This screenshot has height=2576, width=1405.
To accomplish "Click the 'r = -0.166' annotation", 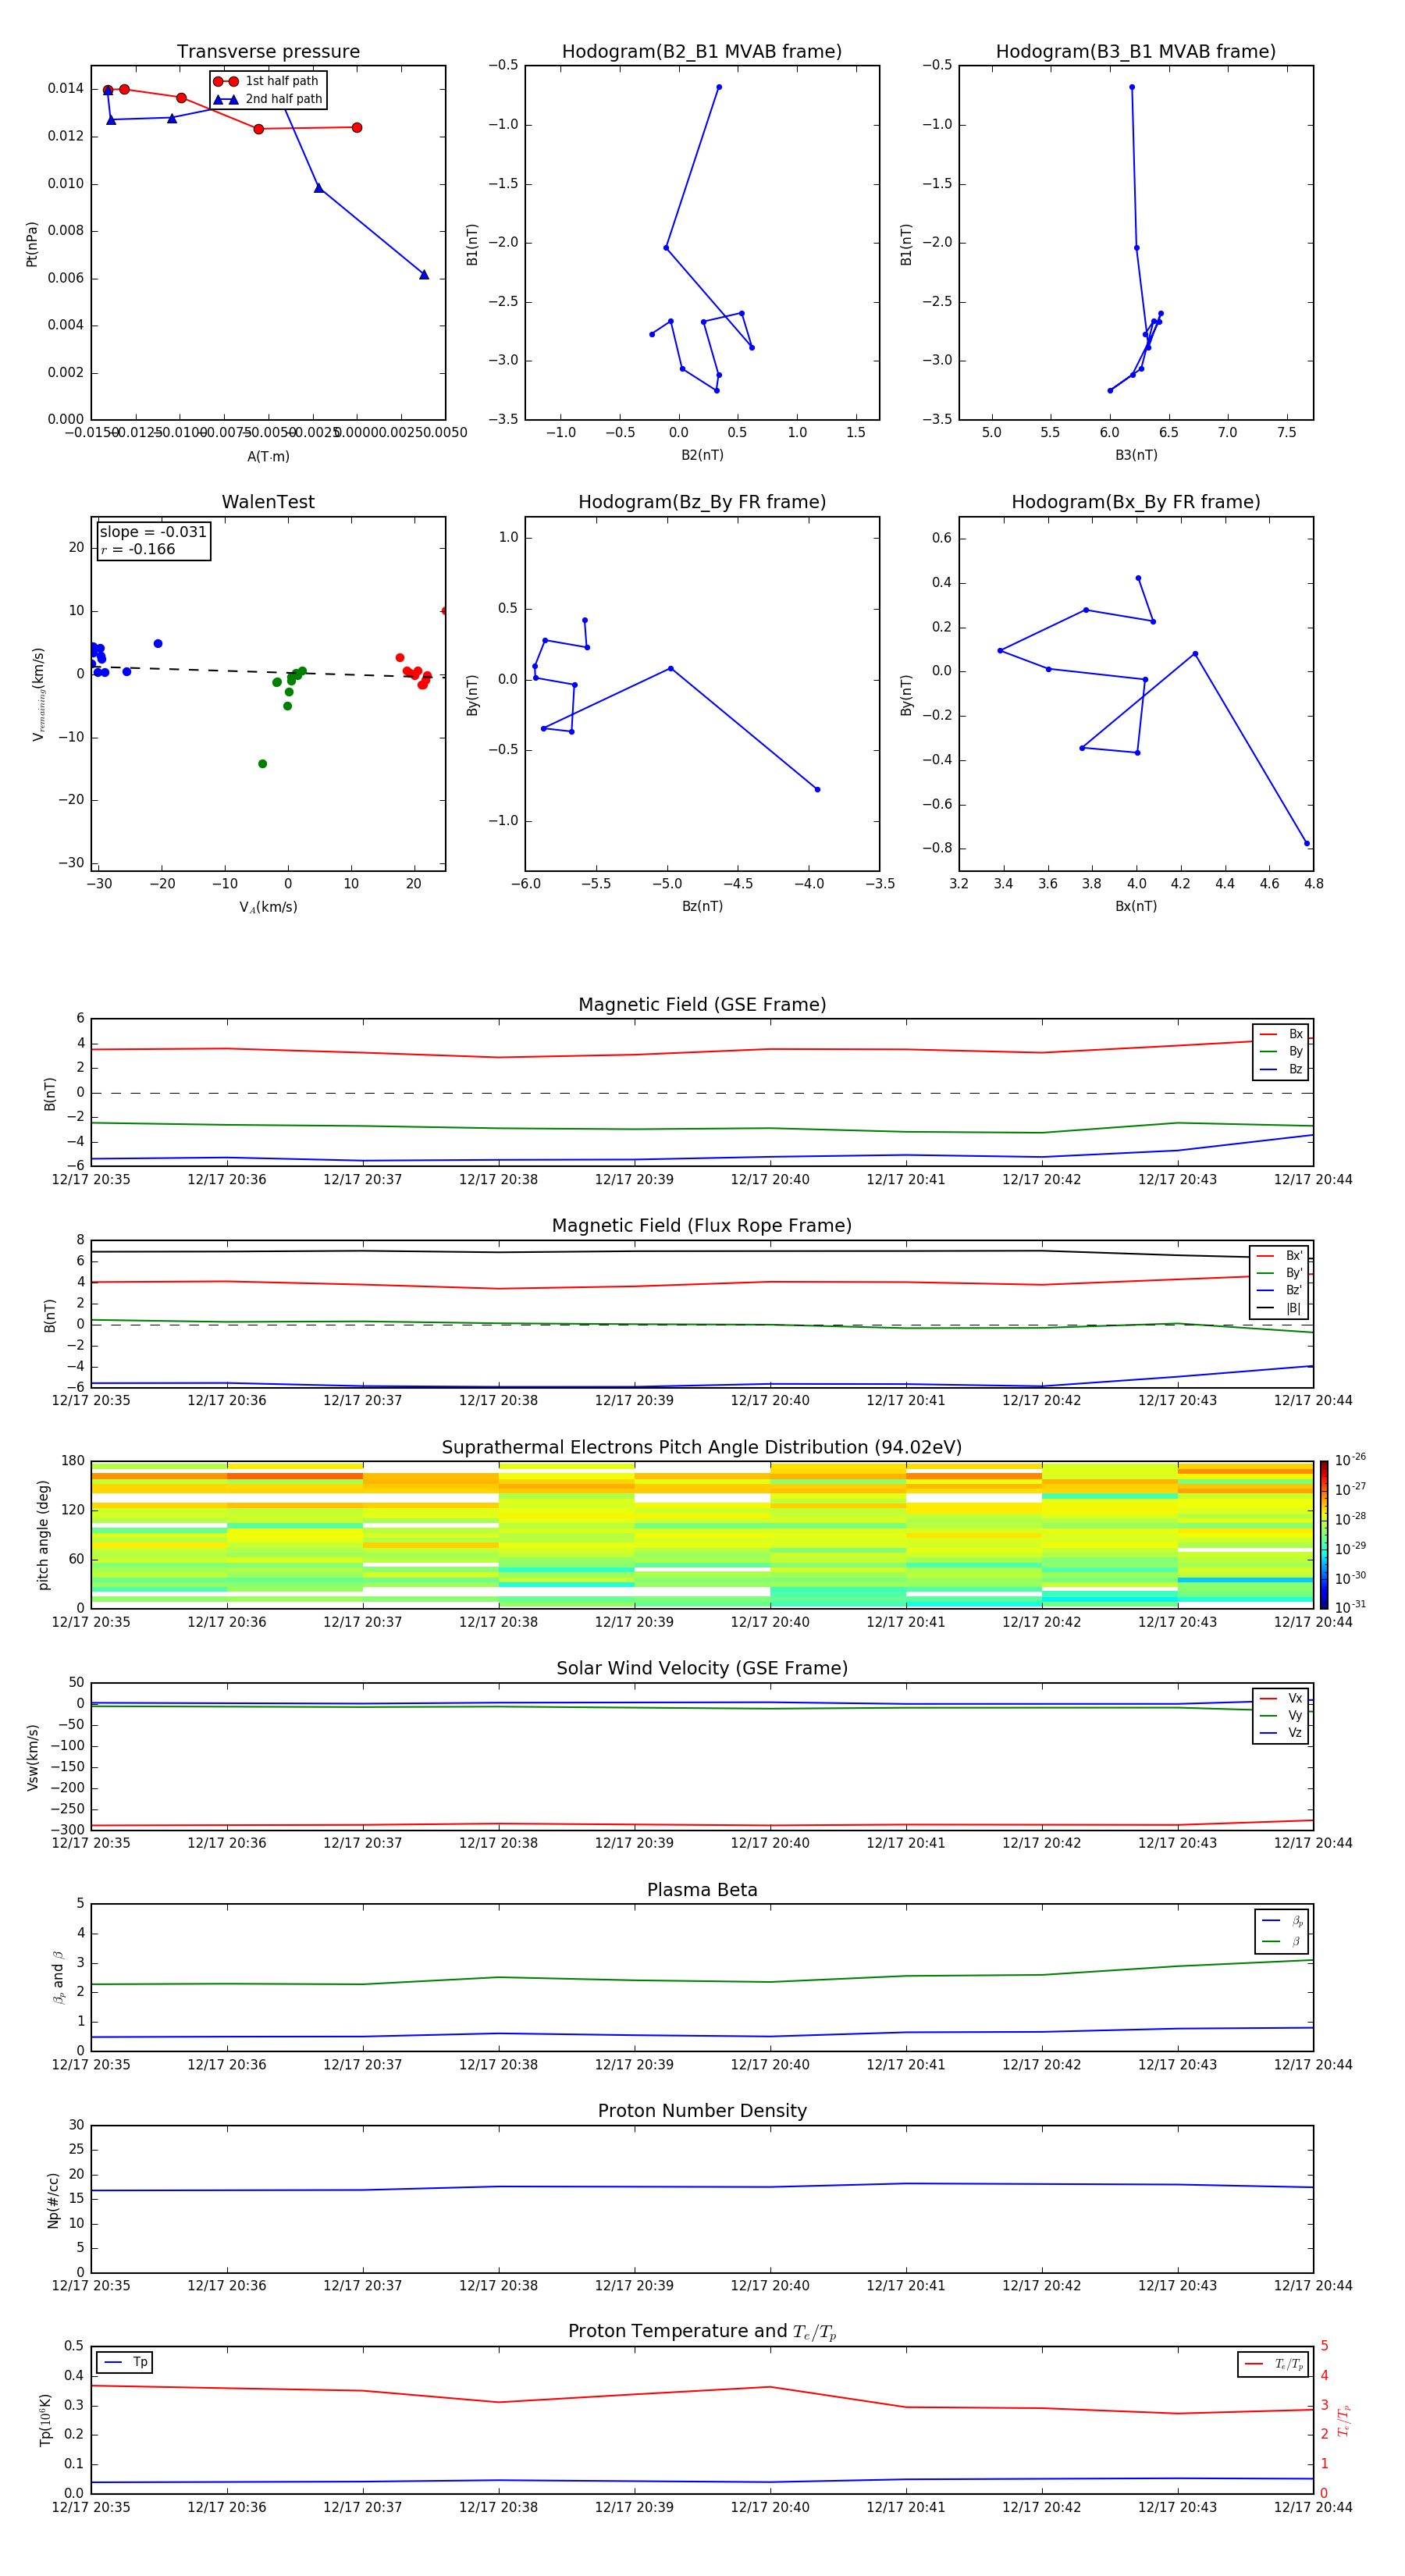I will (x=138, y=549).
